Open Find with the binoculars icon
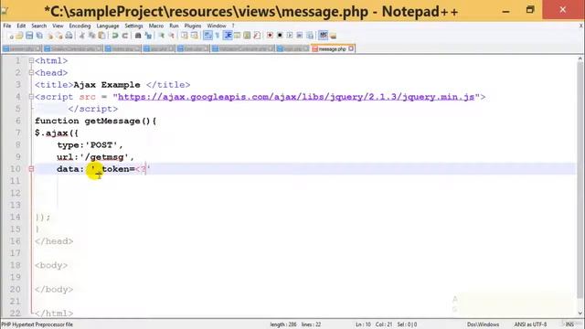 138,36
